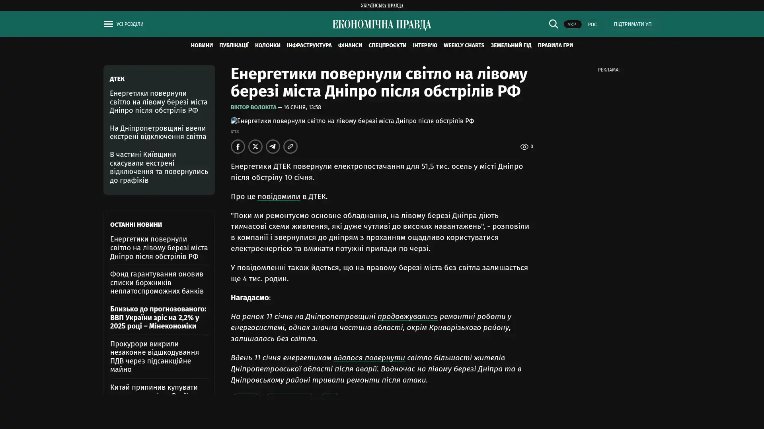Share article via Telegram

[x=273, y=147]
